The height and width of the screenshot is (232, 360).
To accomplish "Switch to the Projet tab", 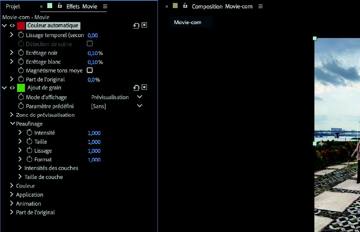I will point(13,6).
